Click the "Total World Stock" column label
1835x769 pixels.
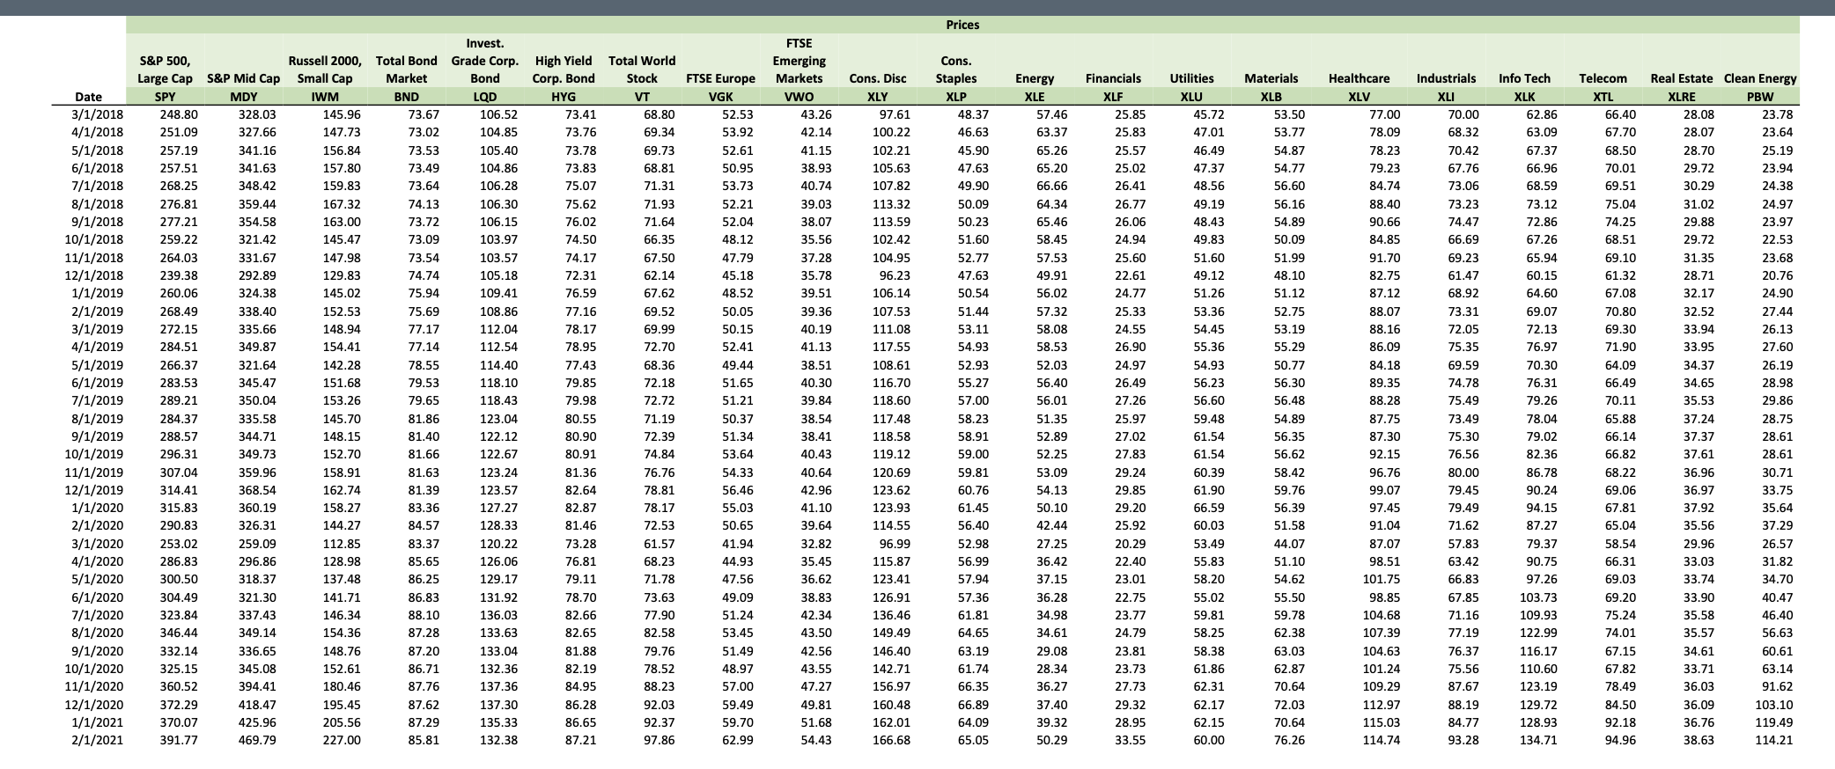click(642, 70)
